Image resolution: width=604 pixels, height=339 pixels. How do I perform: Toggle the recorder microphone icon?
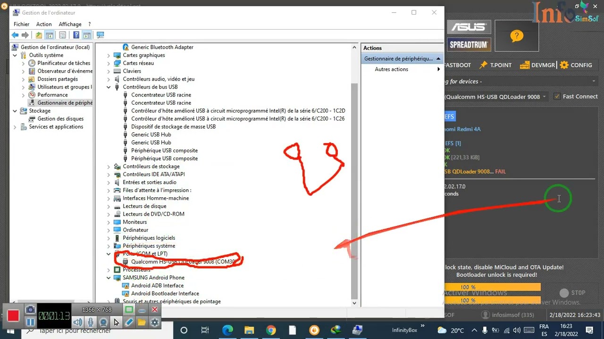[x=91, y=322]
